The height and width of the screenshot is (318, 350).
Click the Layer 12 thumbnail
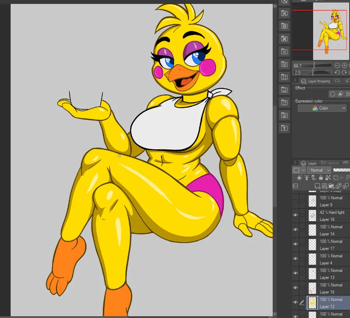pos(312,302)
